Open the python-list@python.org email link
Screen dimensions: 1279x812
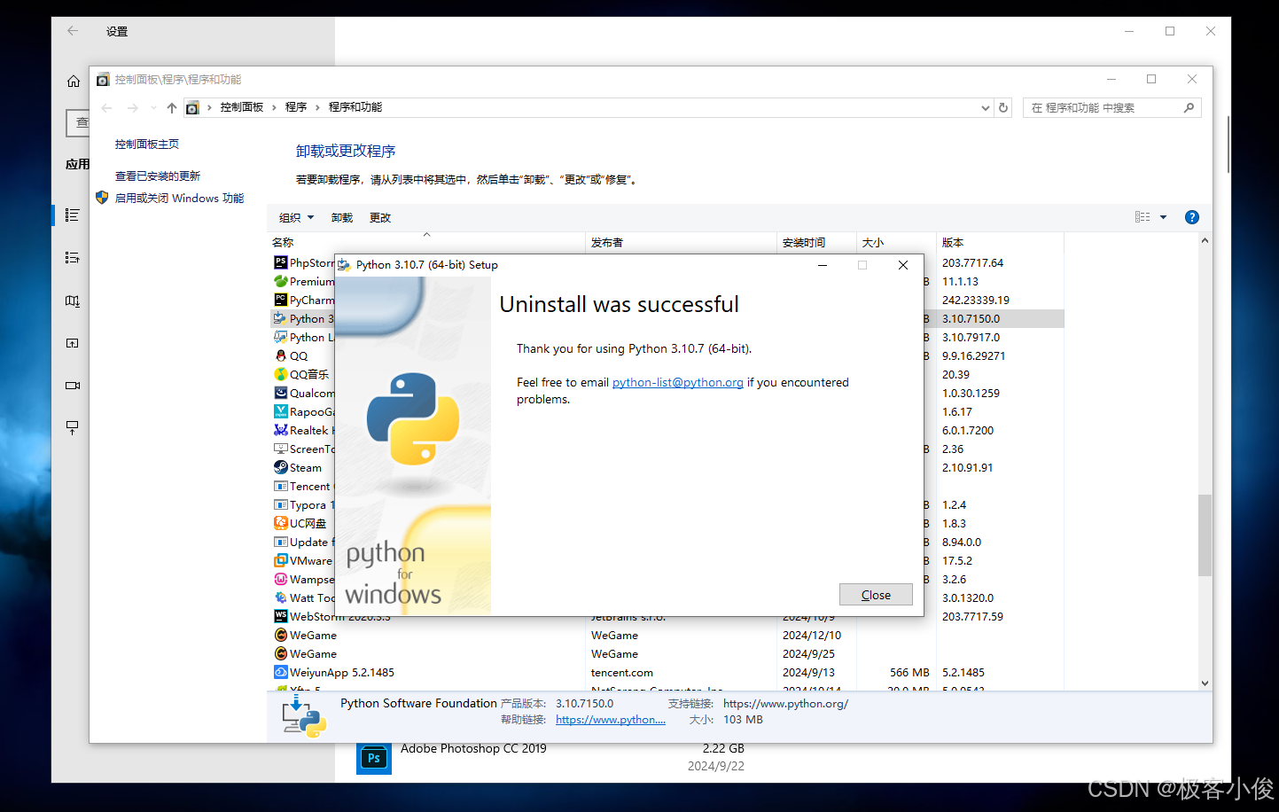(678, 382)
